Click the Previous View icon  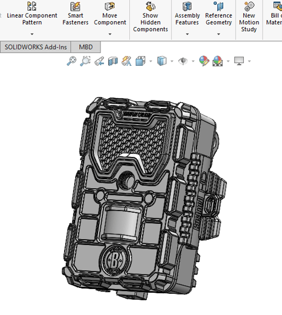[99, 61]
